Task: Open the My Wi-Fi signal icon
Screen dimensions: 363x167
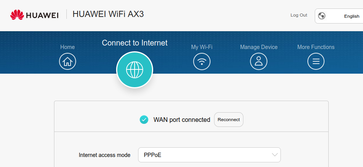Action: (x=202, y=61)
